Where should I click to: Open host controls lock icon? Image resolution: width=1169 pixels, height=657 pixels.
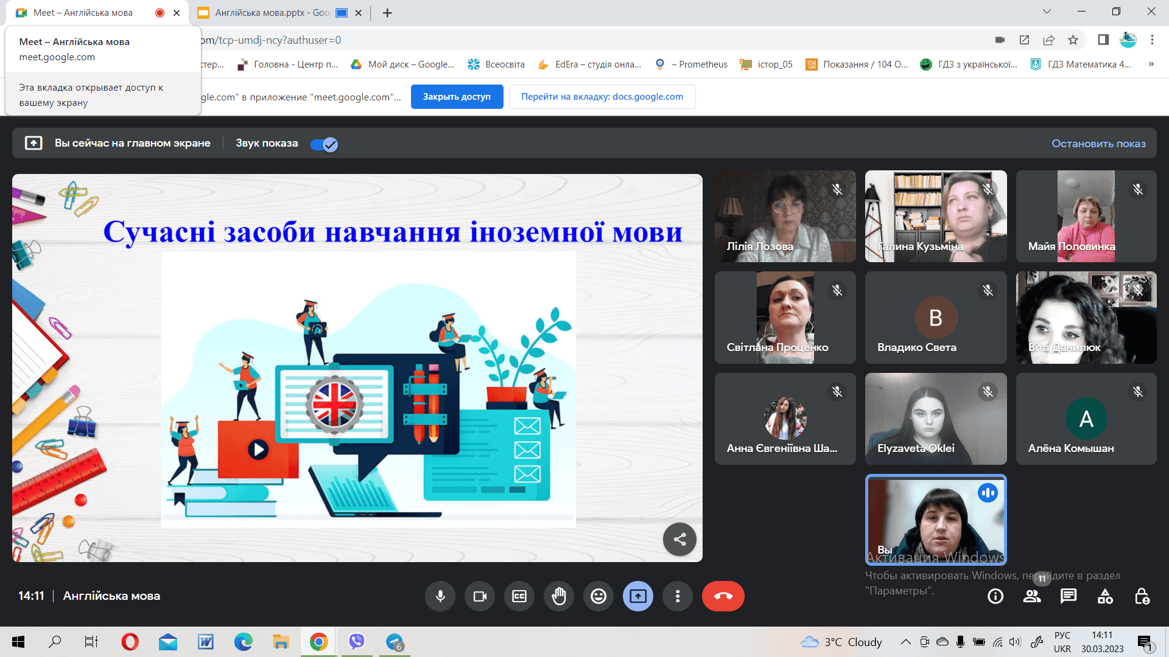1142,596
